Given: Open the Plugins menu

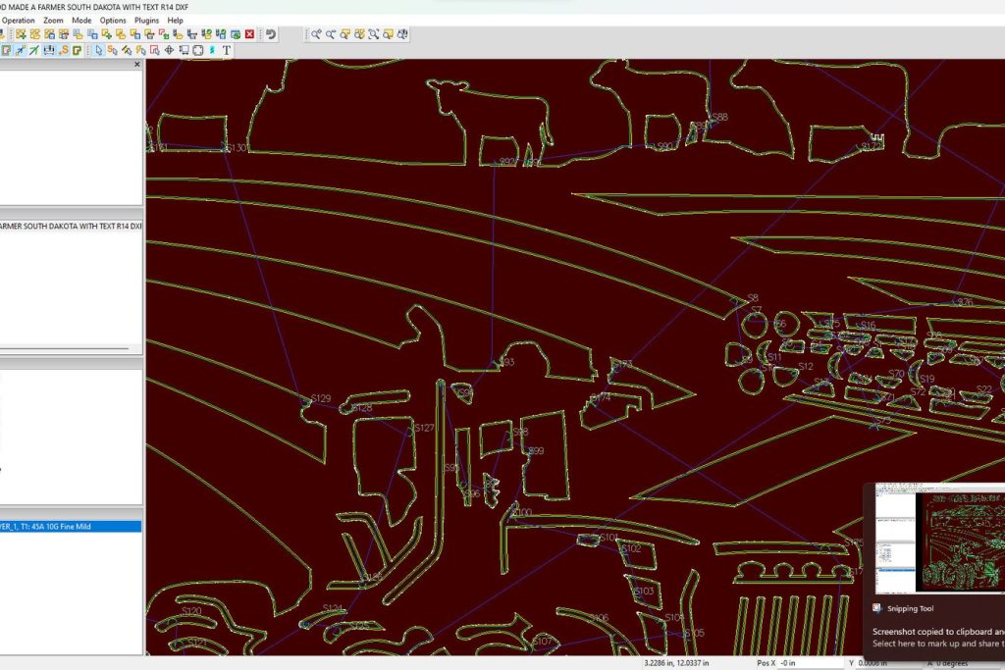Looking at the screenshot, I should tap(146, 20).
